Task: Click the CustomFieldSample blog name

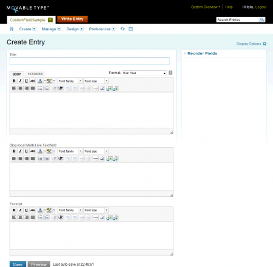Action: [27, 20]
